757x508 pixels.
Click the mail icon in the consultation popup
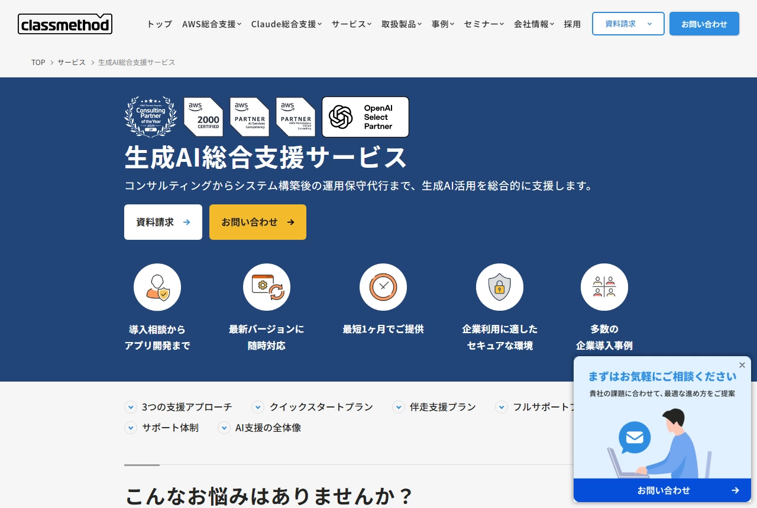coord(635,438)
